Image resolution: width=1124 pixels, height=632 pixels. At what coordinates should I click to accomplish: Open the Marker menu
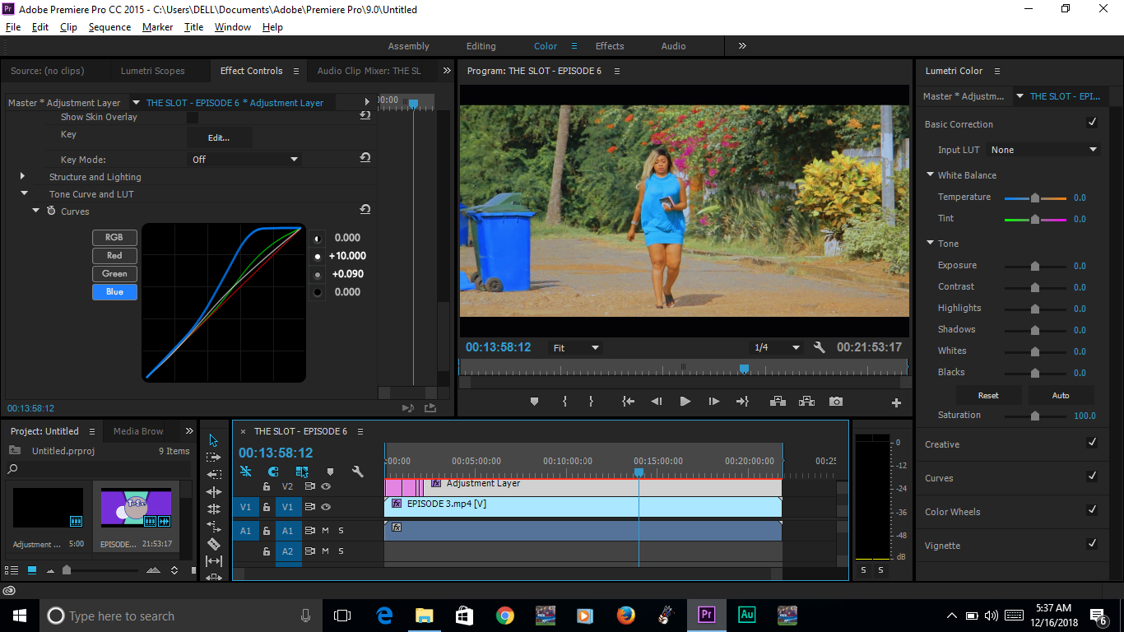coord(157,27)
